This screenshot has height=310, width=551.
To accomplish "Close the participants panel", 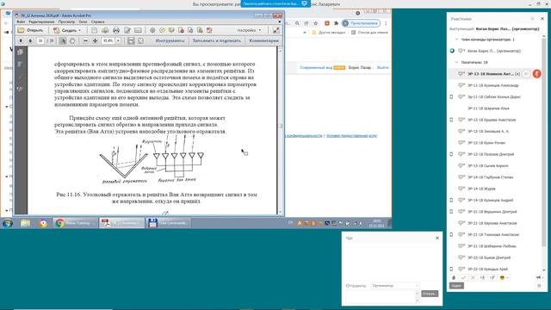I will click(x=542, y=19).
